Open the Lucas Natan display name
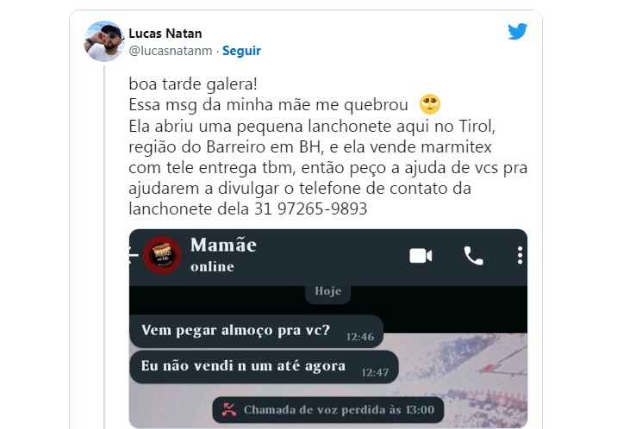This screenshot has width=617, height=429. (x=165, y=34)
